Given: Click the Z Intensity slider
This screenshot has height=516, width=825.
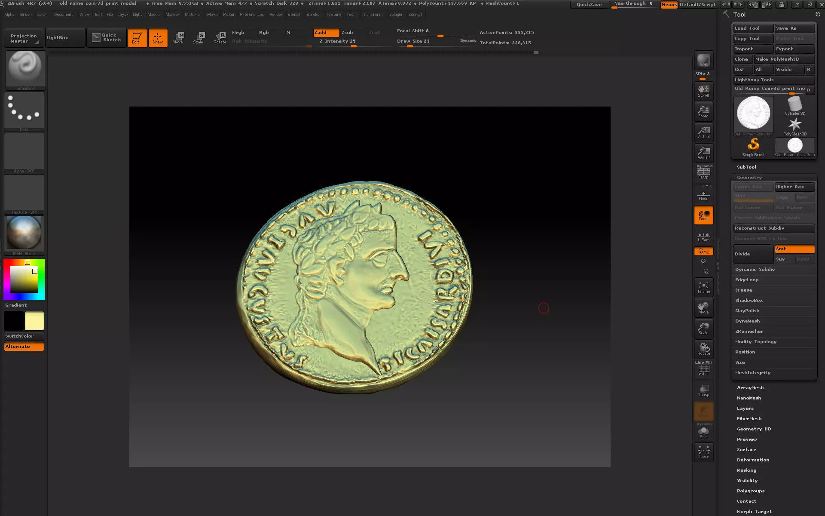Looking at the screenshot, I should (338, 42).
